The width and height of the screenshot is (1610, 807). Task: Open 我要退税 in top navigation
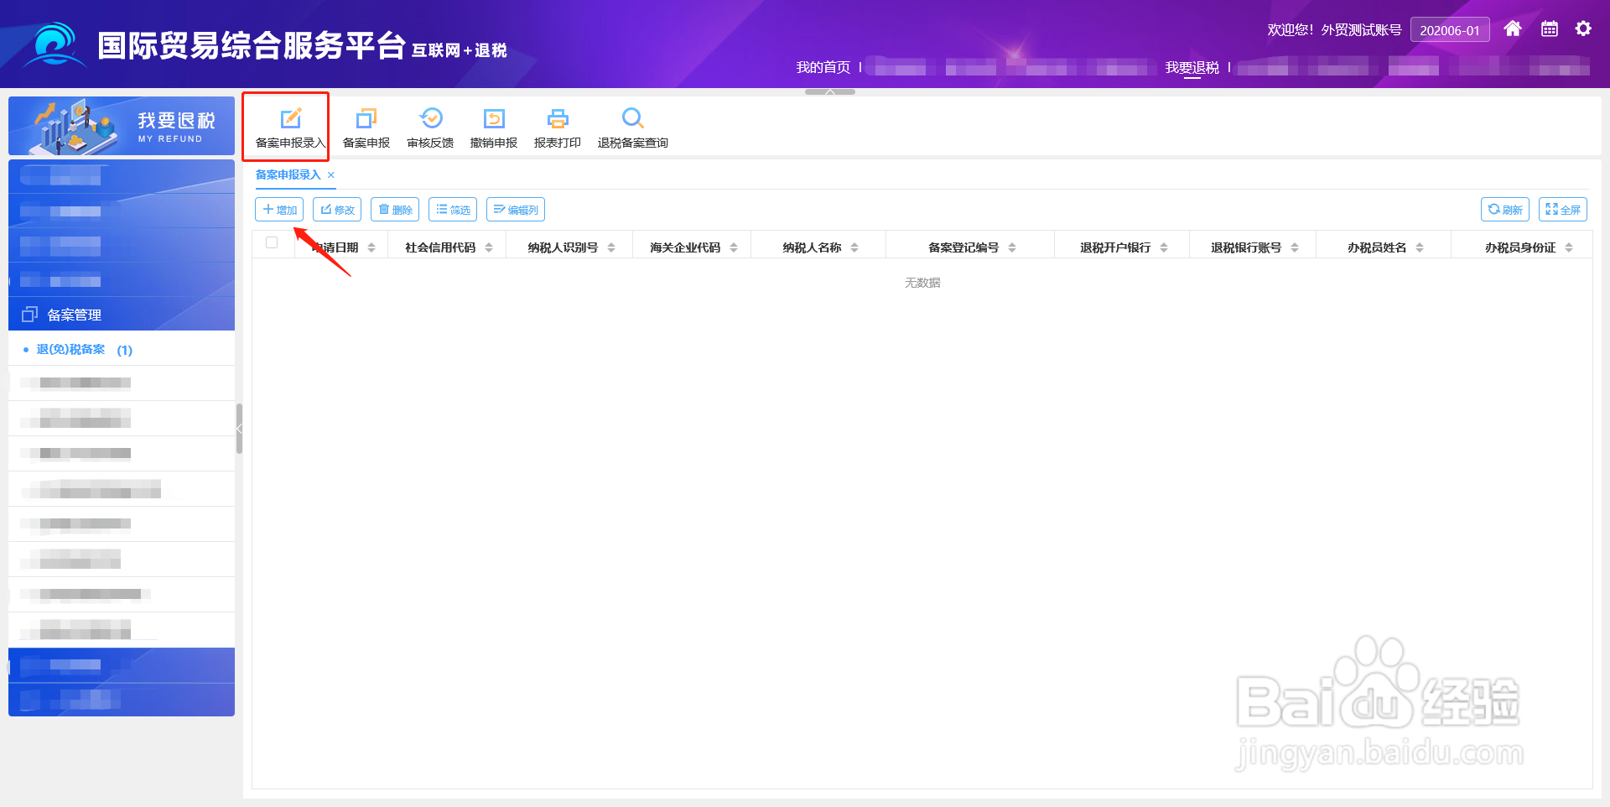1192,67
